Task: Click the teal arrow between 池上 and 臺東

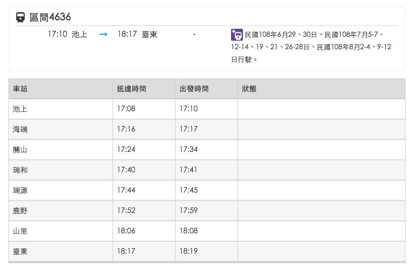Action: click(103, 34)
